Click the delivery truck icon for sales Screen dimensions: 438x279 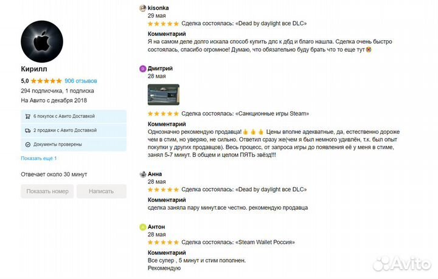pyautogui.click(x=27, y=130)
